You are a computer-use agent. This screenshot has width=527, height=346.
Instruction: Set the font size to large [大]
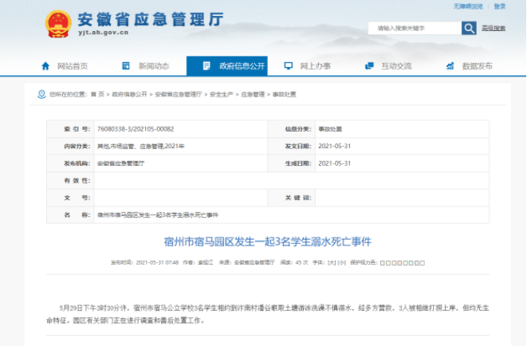tap(332, 263)
